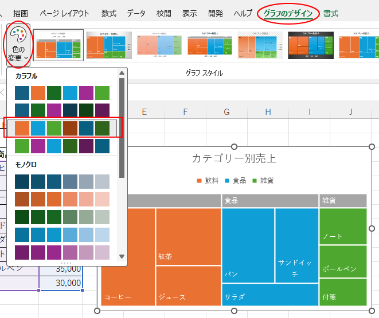Select the パン treemap block
Image resolution: width=379 pixels, height=318 pixels.
pos(248,245)
